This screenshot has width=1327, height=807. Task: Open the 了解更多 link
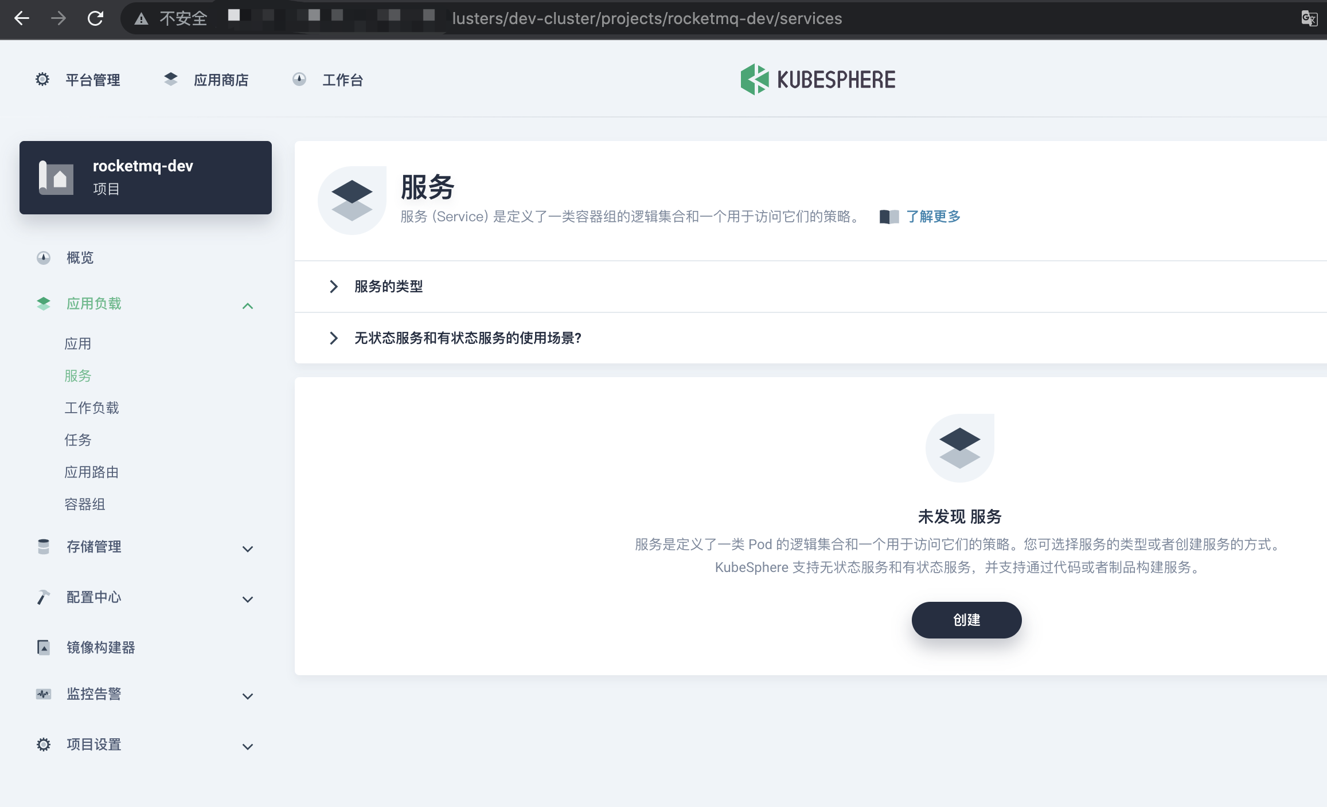(933, 217)
